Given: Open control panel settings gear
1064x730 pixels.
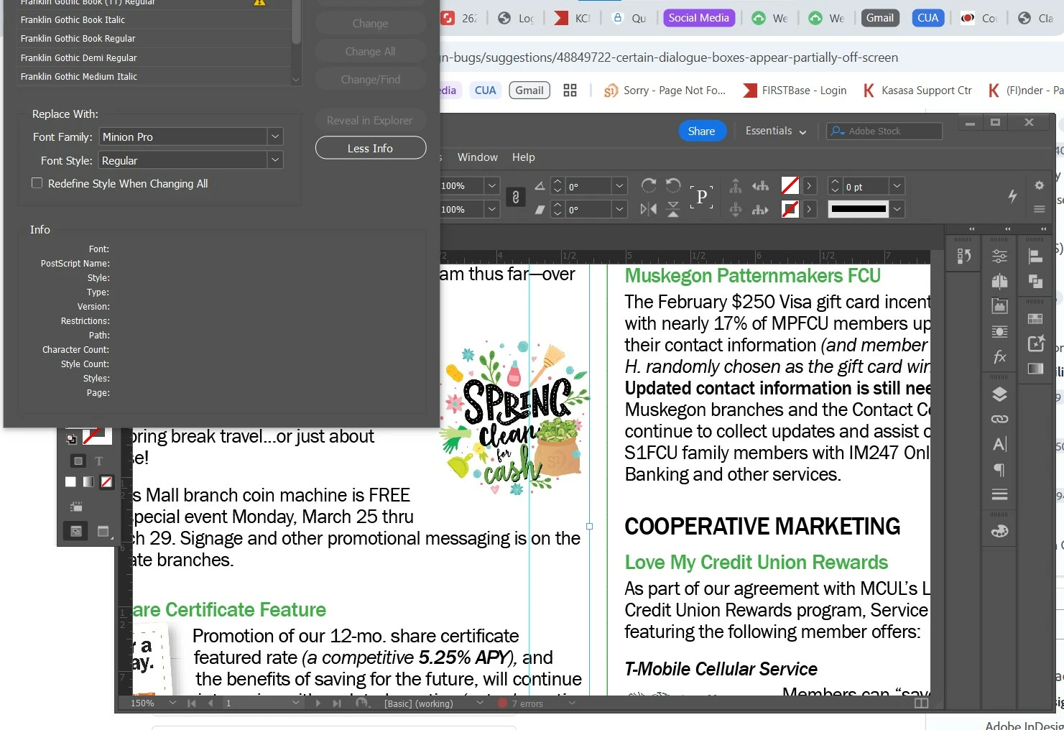Looking at the screenshot, I should coord(1039,185).
